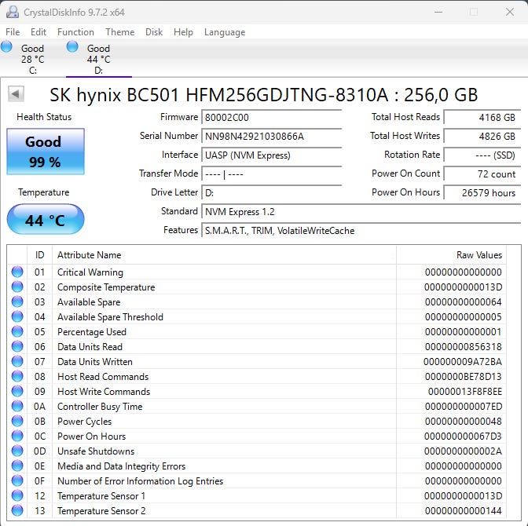Click the status orb for Available Spare
Image resolution: width=528 pixels, height=526 pixels.
coord(17,302)
